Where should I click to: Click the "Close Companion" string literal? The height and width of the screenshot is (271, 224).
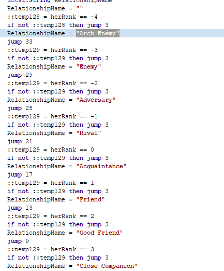[107, 266]
